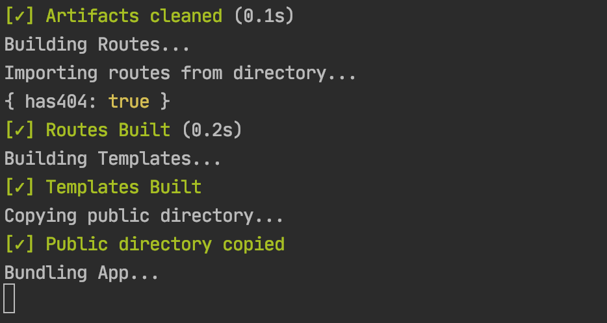The width and height of the screenshot is (607, 323).
Task: Click the (0.1s) timing value
Action: [264, 16]
